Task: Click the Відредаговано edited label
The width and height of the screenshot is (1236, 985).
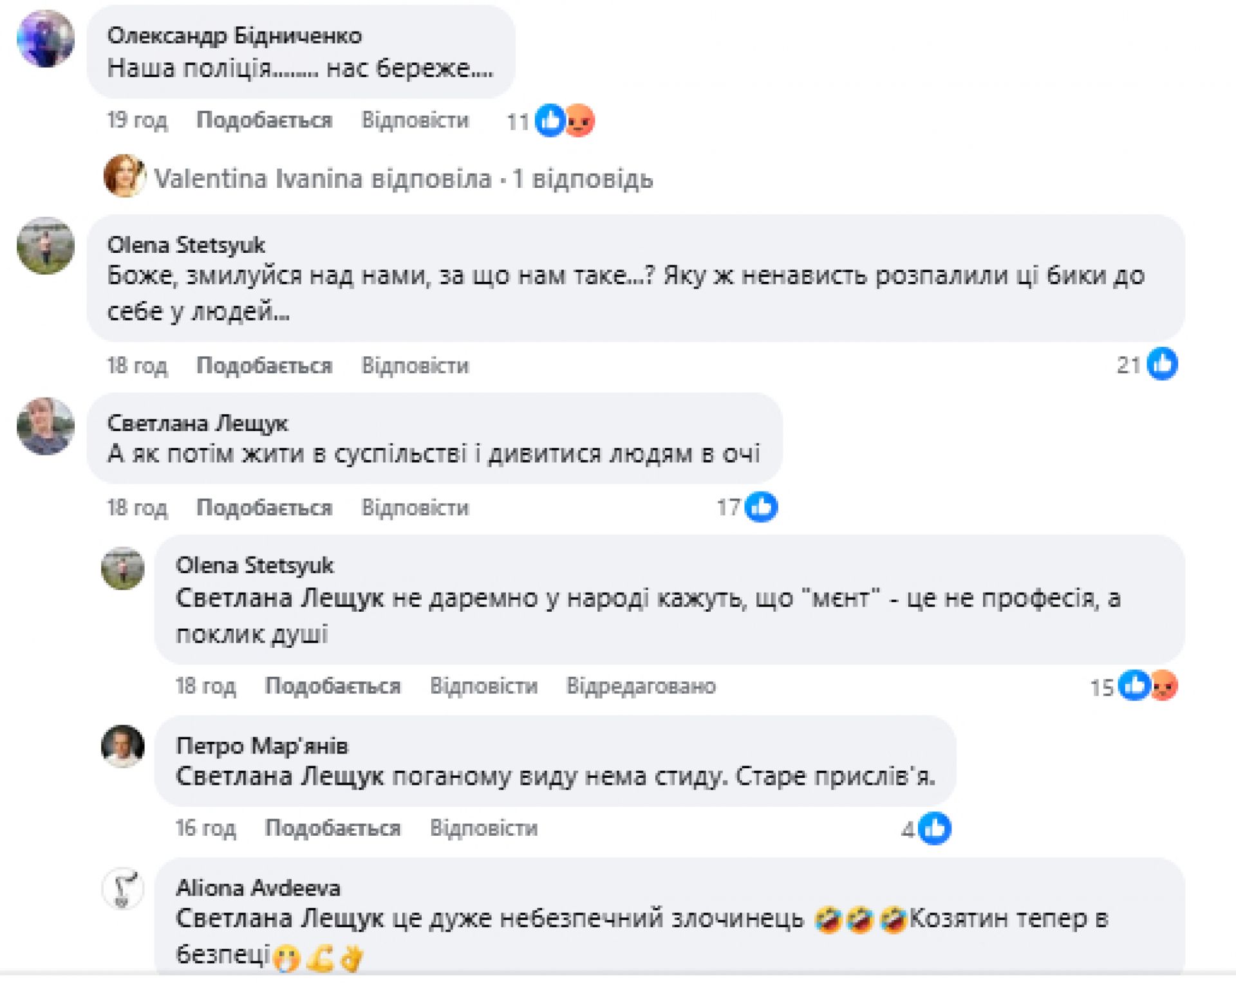Action: (x=641, y=686)
